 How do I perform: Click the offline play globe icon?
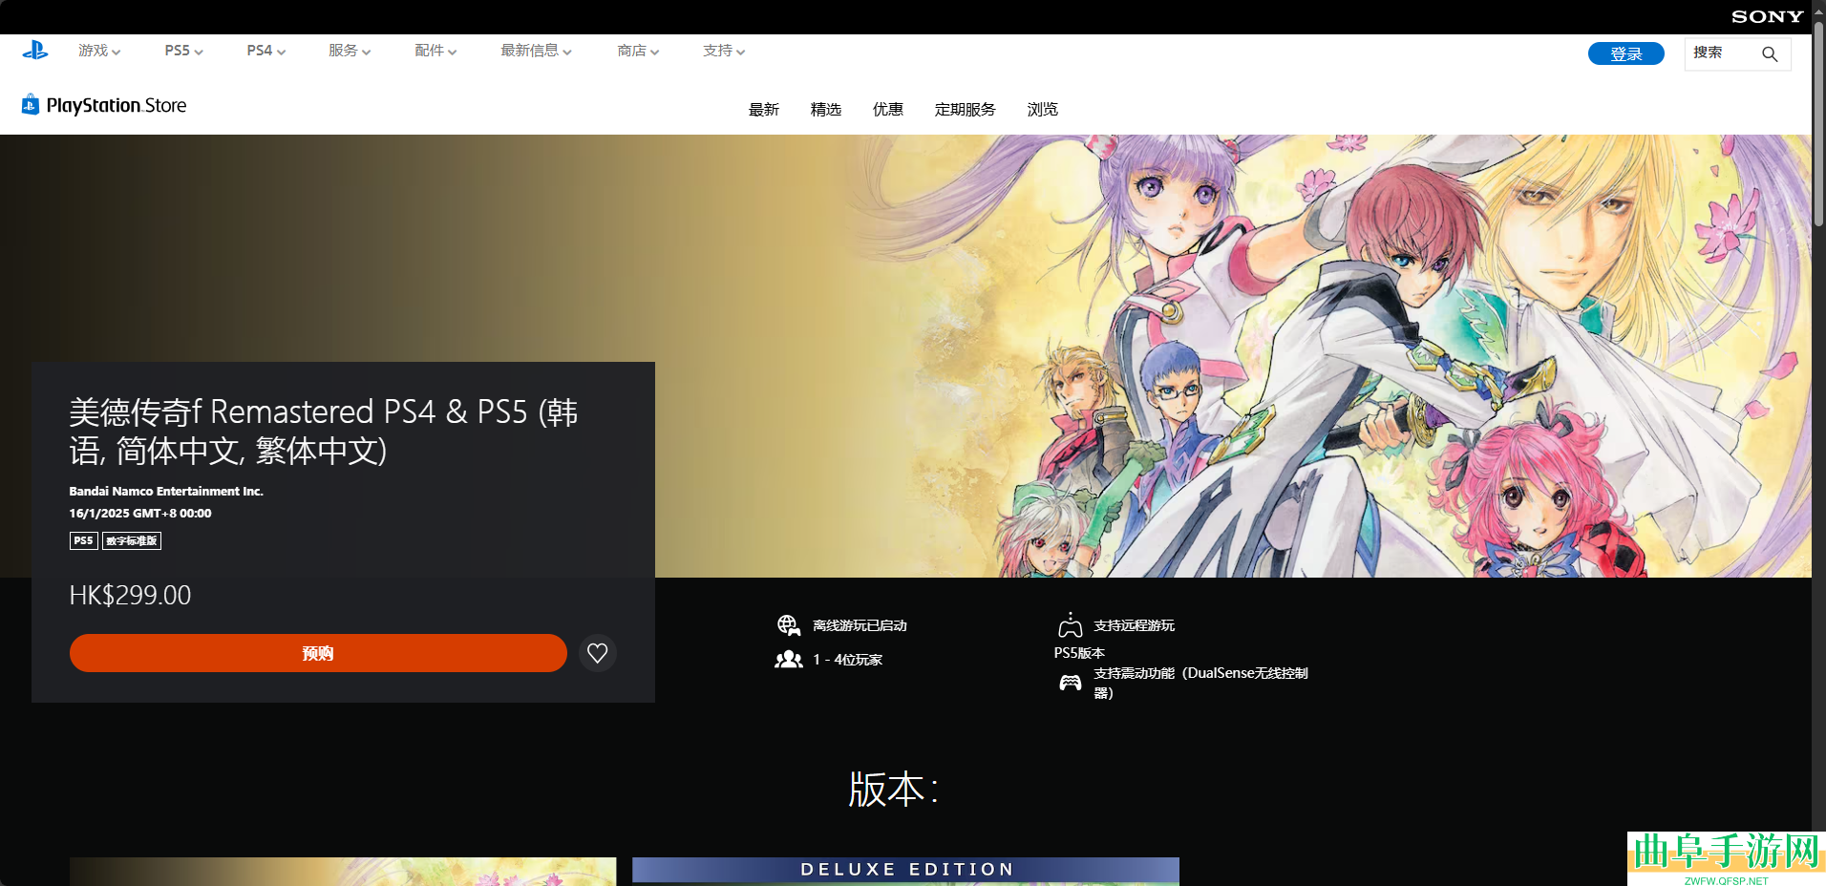tap(789, 625)
